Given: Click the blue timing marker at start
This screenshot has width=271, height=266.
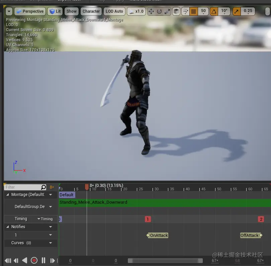Looking at the screenshot, I should (x=60, y=219).
